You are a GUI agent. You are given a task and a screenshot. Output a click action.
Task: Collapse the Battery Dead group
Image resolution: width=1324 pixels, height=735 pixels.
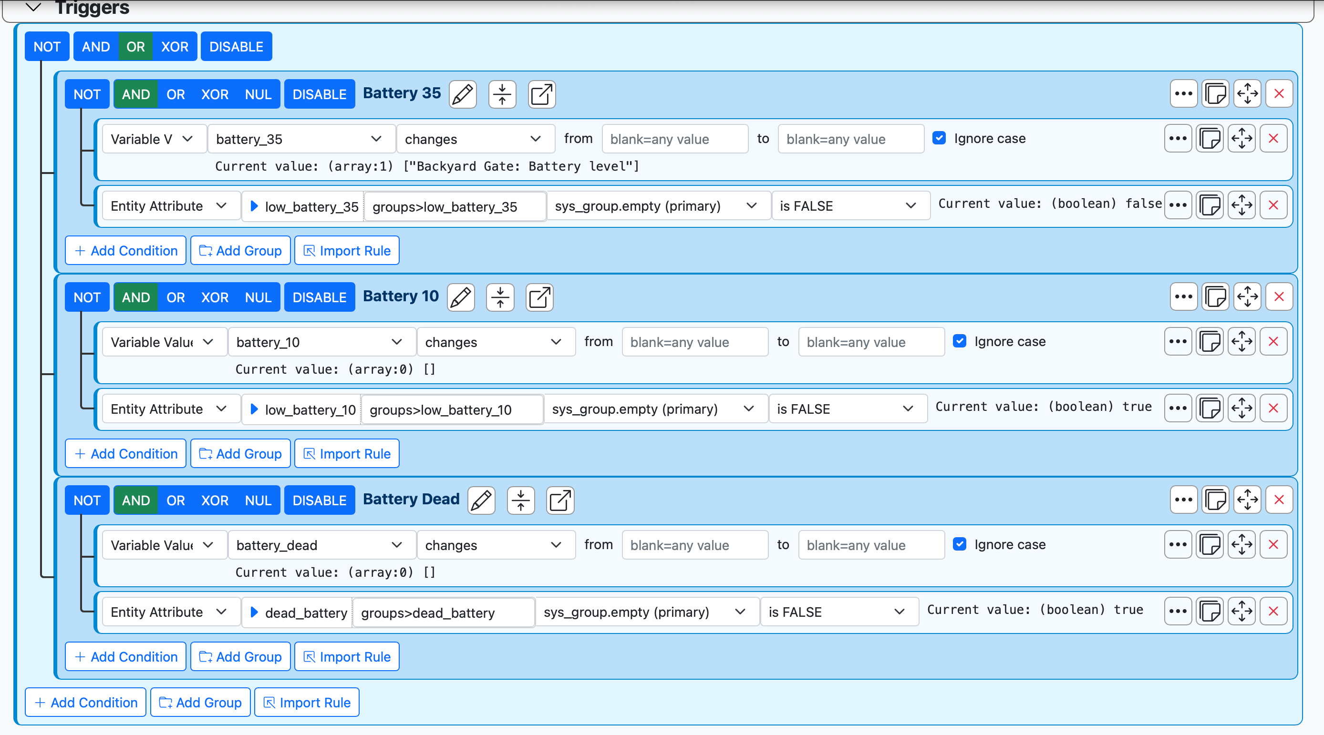point(521,500)
